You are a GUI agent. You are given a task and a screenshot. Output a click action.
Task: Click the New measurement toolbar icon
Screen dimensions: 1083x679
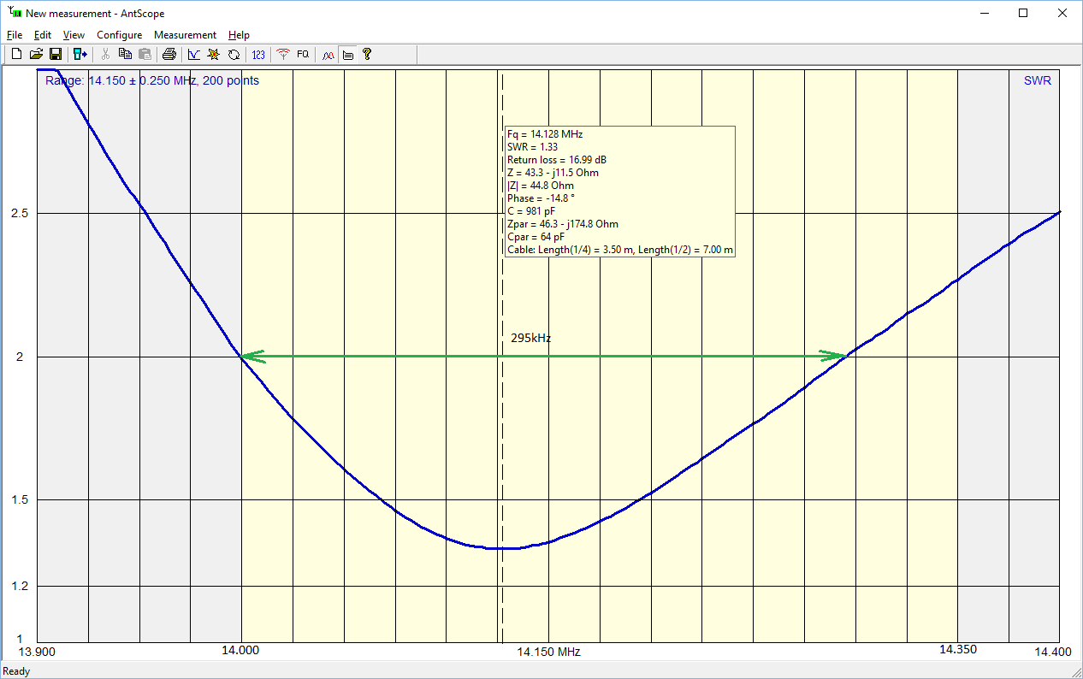16,55
